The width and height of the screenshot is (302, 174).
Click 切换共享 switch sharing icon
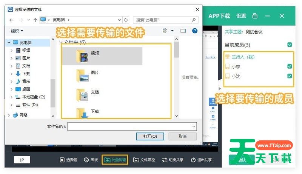pos(165,160)
